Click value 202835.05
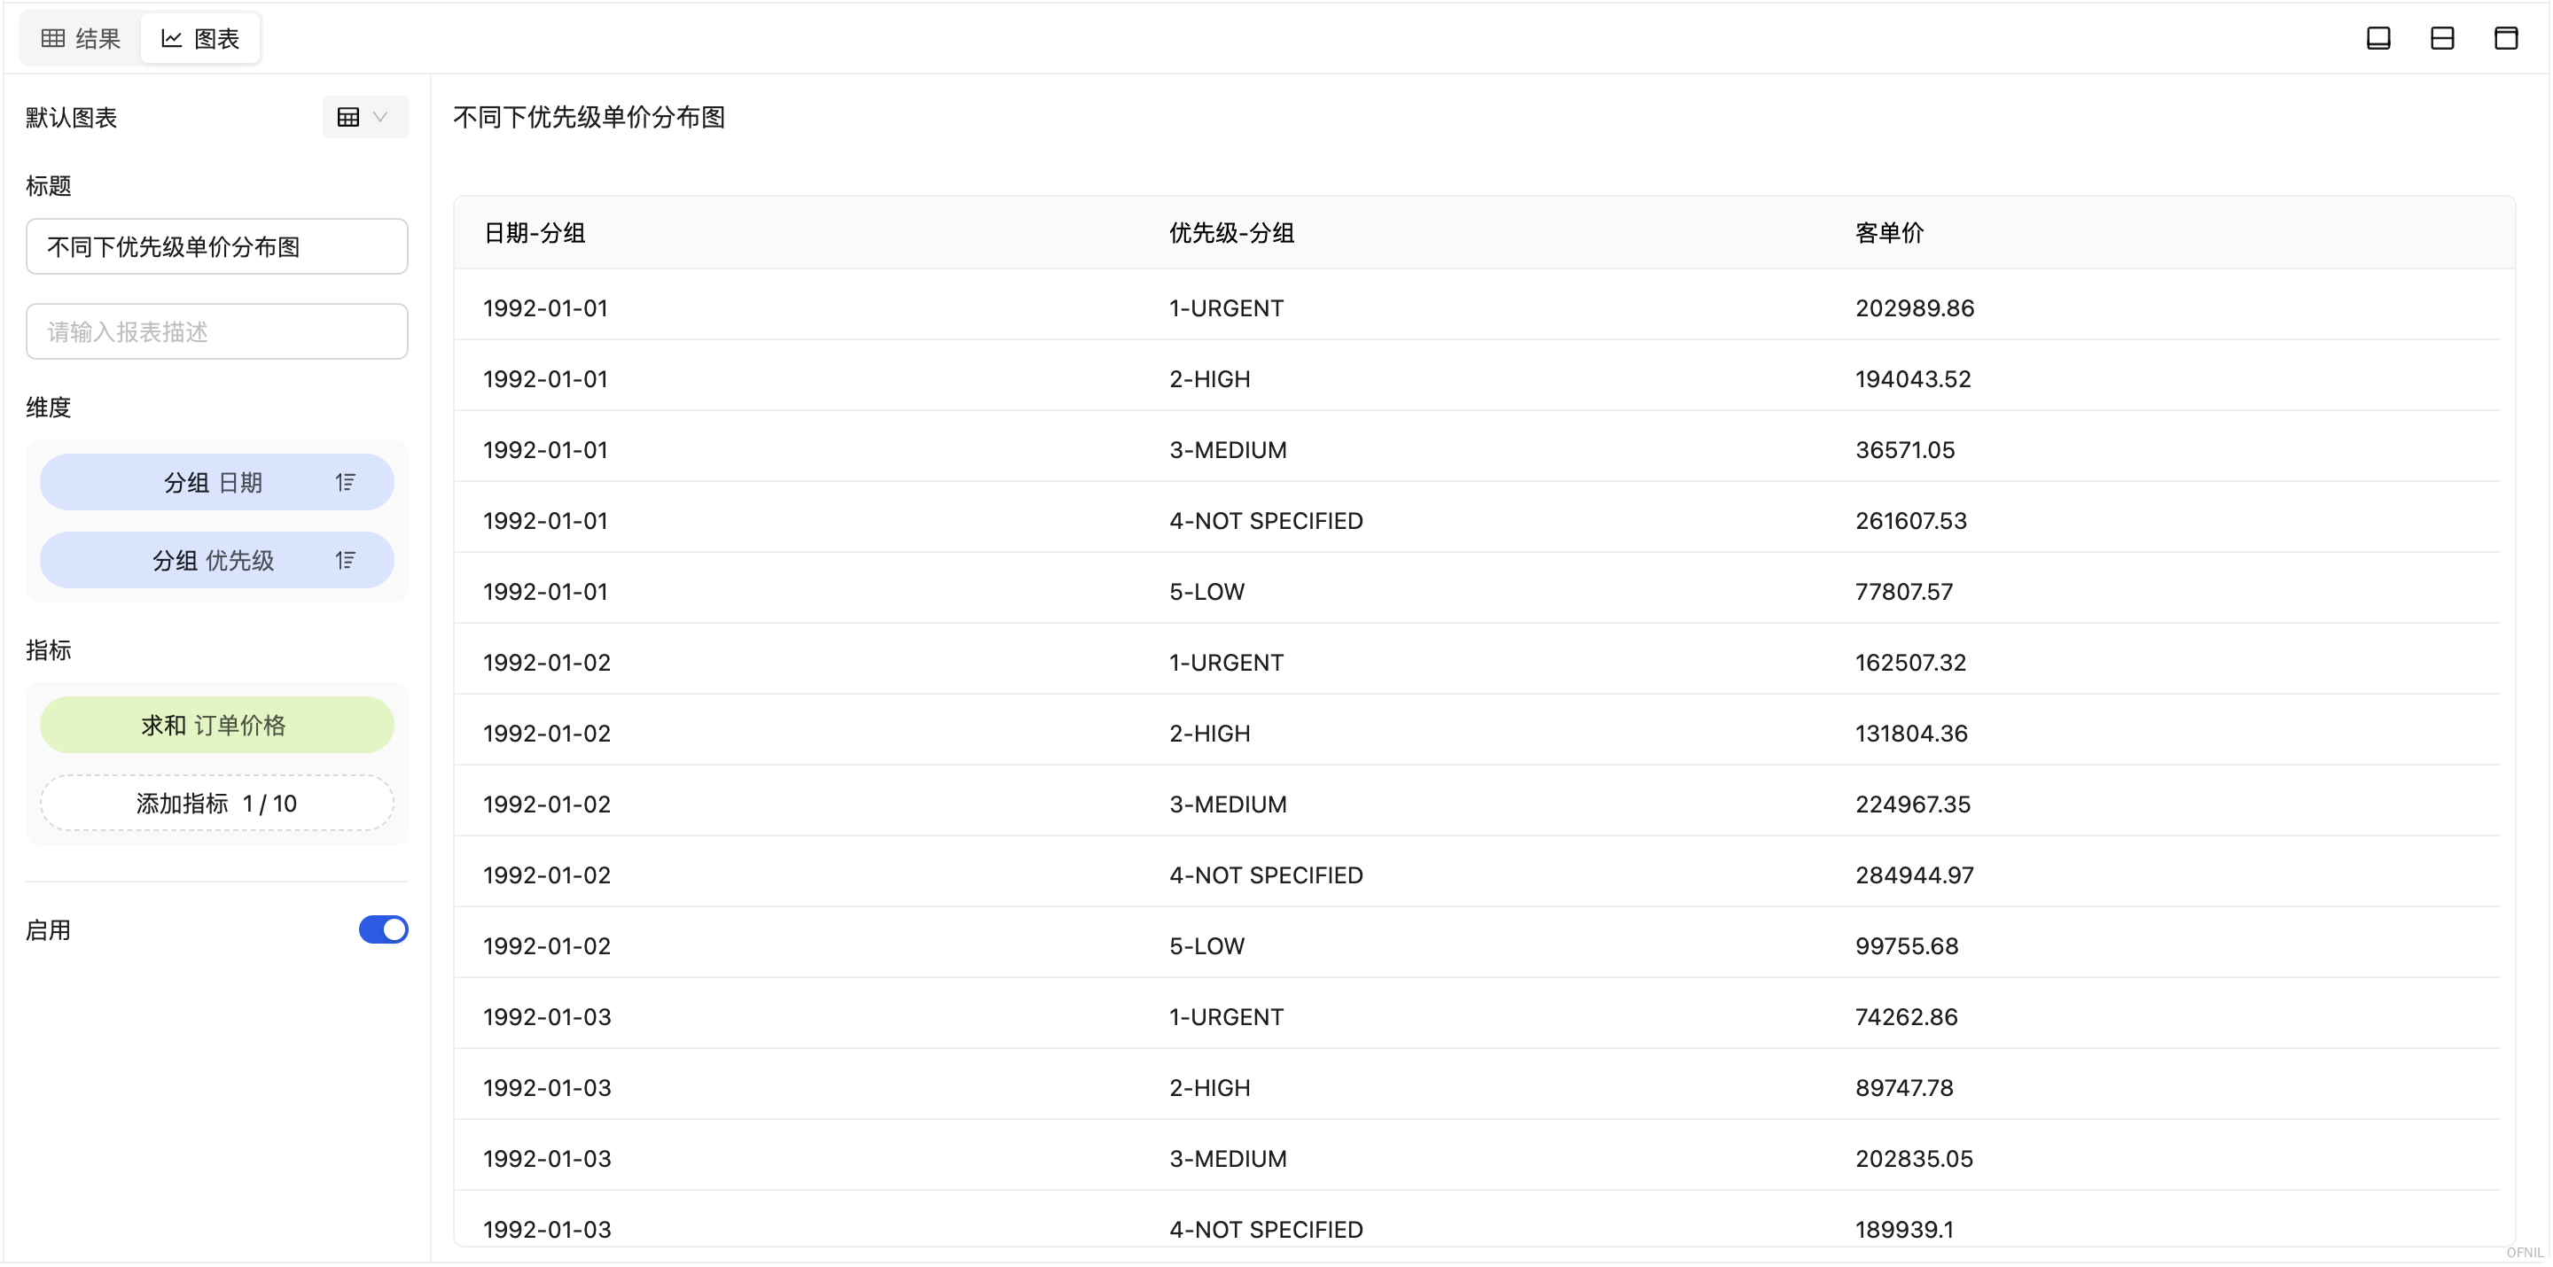2553x1267 pixels. 1914,1159
